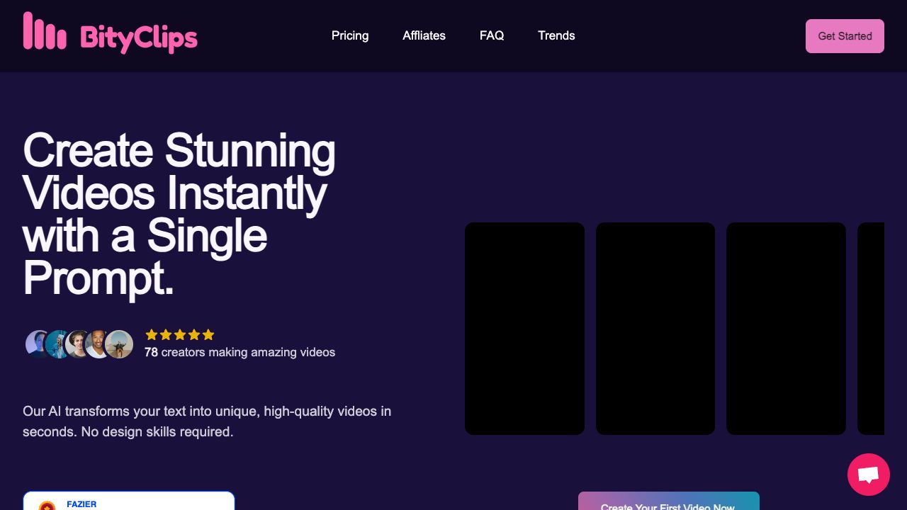Click the smiling man in white shirt avatar
Viewport: 907px width, 510px height.
coord(98,344)
